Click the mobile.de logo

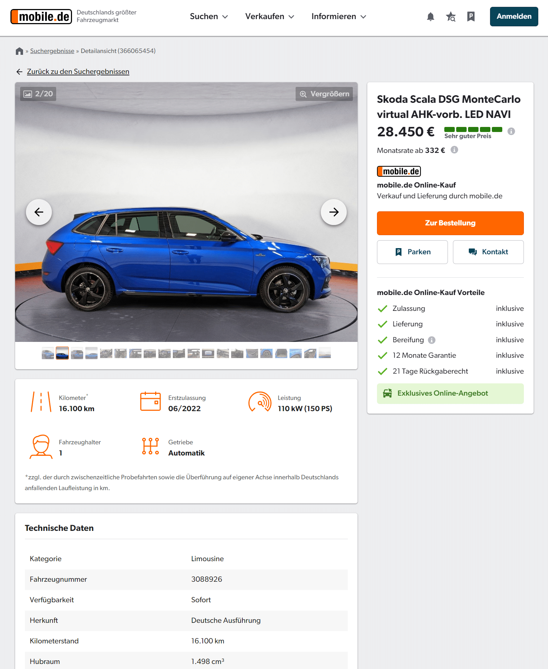pos(41,17)
